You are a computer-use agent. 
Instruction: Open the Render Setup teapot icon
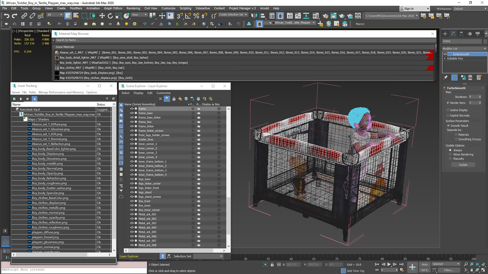click(x=325, y=16)
